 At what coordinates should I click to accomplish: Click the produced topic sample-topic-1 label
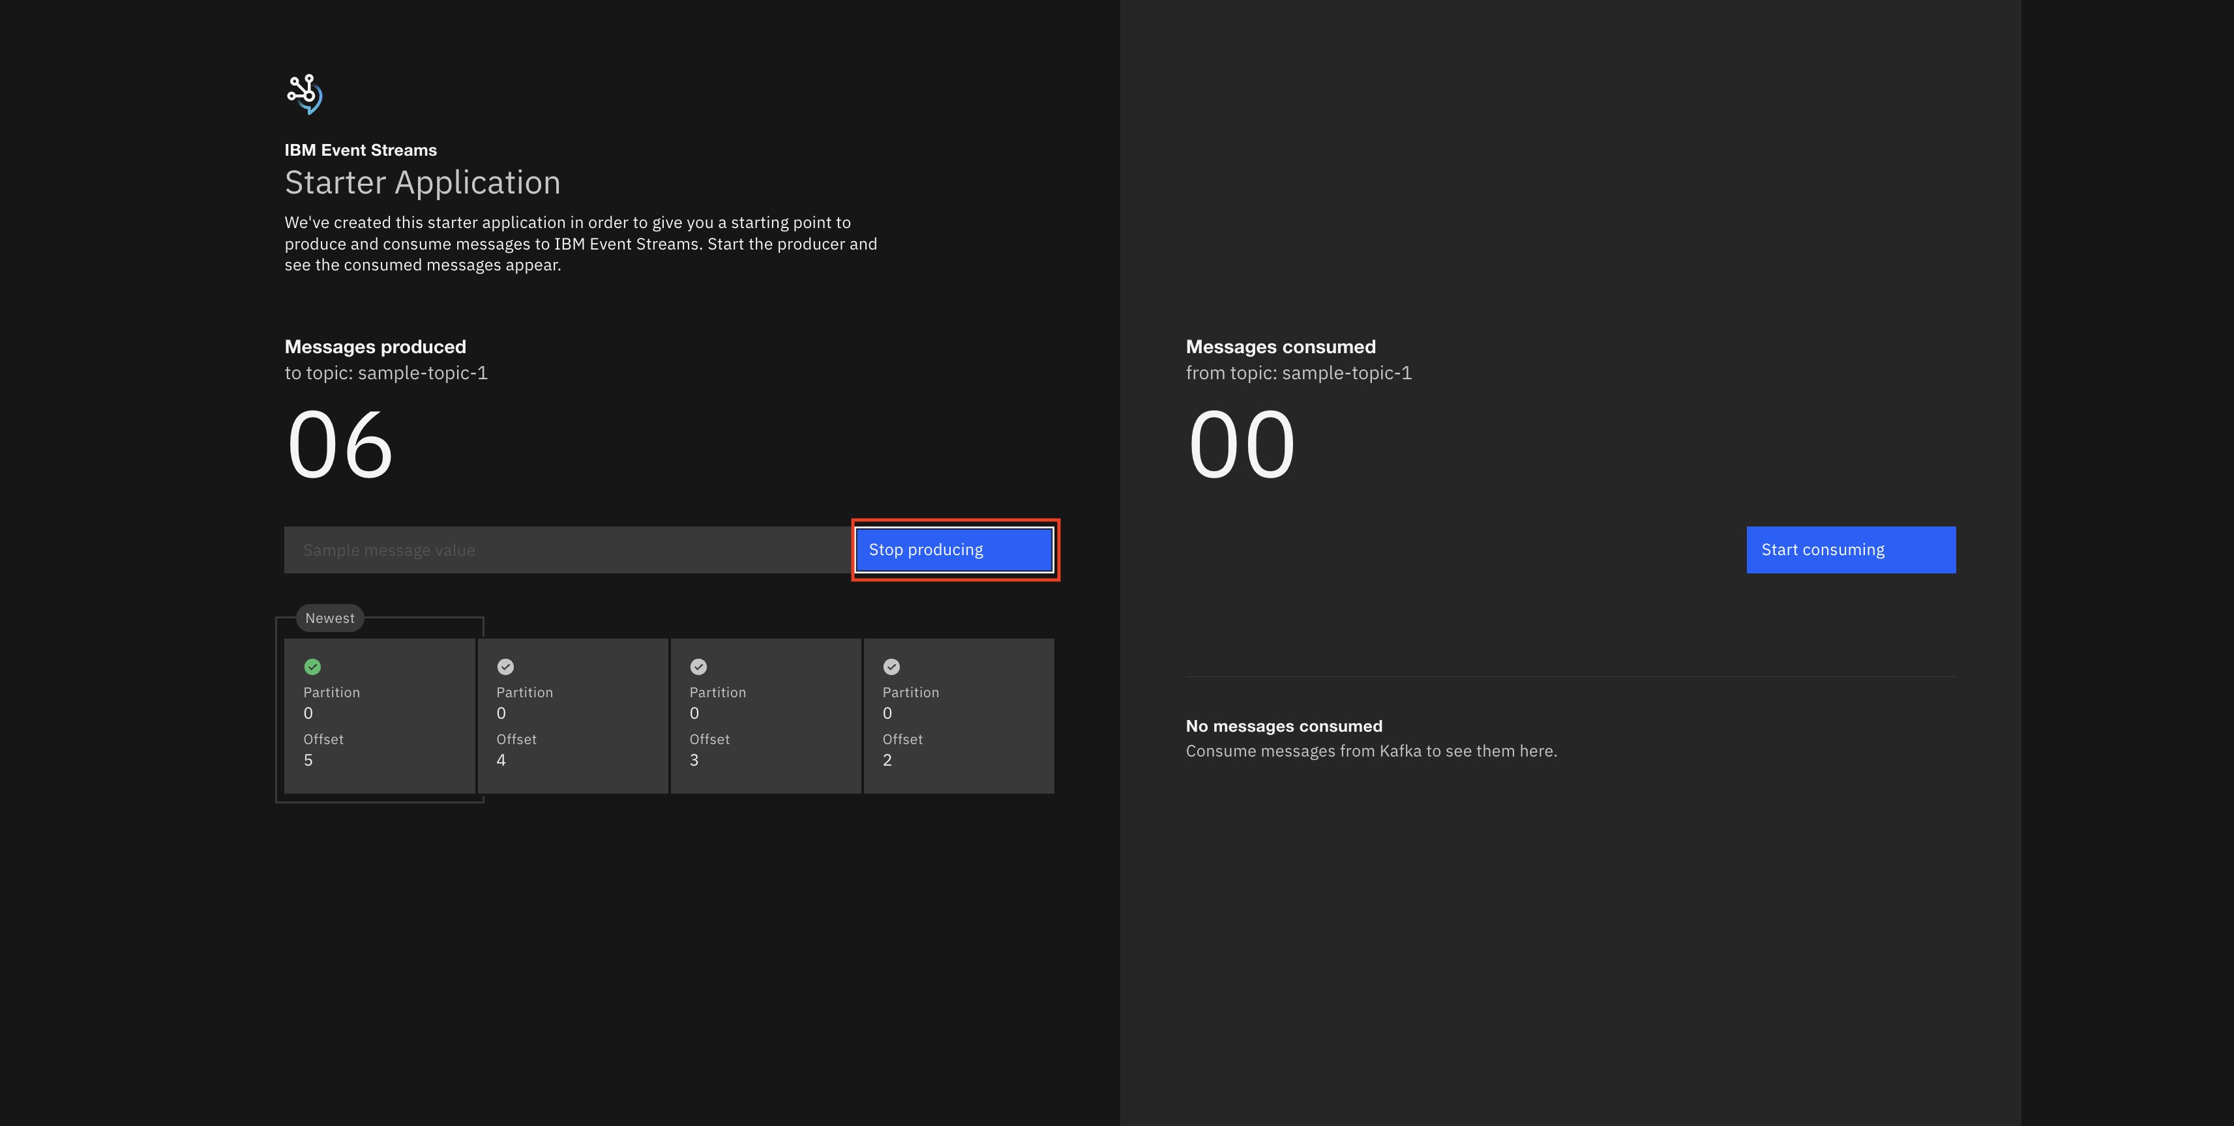click(x=386, y=373)
